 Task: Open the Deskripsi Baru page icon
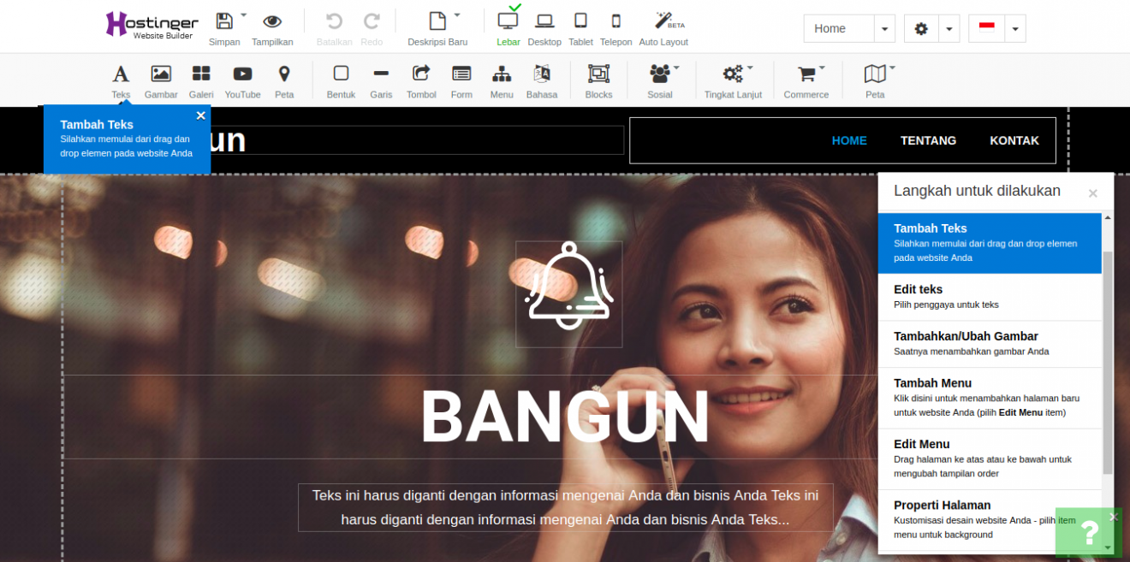pos(437,22)
